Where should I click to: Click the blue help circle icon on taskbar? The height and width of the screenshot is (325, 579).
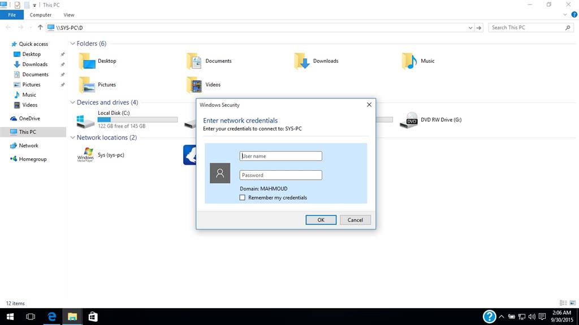pos(489,317)
